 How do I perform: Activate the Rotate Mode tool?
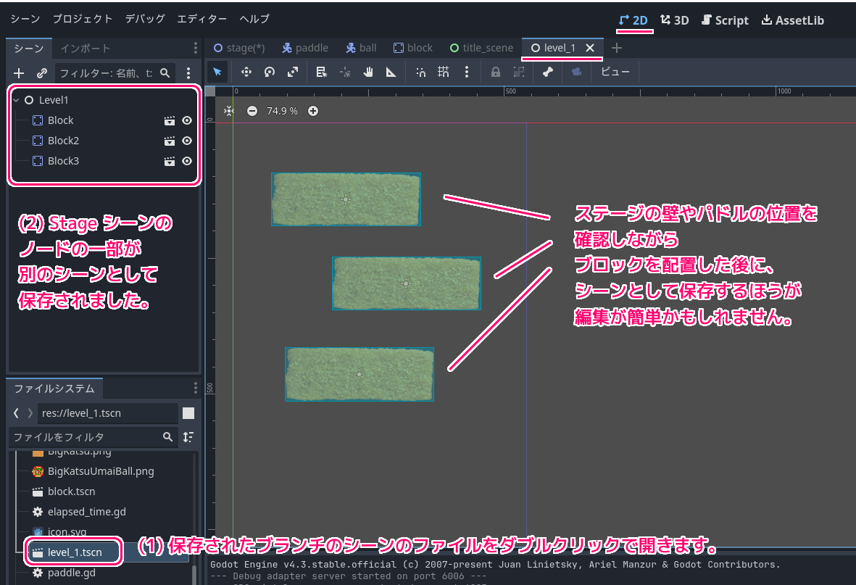pyautogui.click(x=269, y=72)
